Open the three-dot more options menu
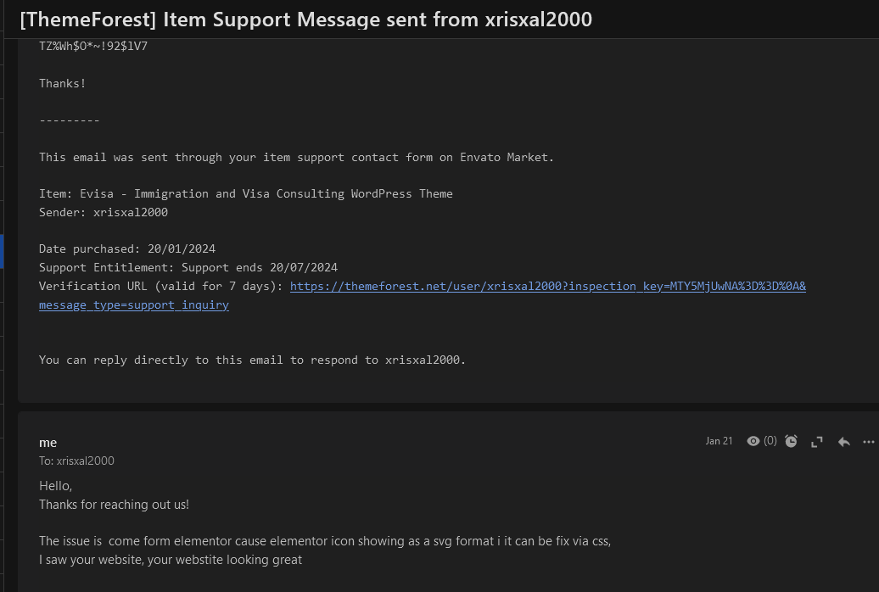The width and height of the screenshot is (879, 592). click(x=868, y=442)
